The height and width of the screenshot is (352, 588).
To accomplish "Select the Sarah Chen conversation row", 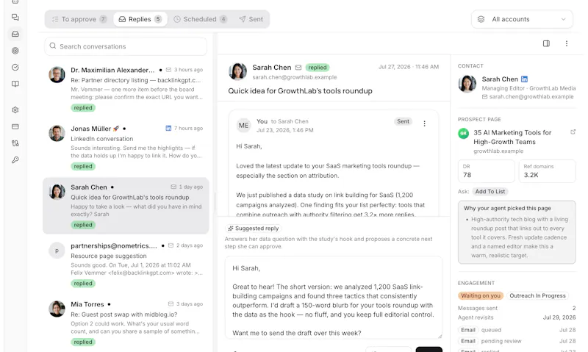I will coord(126,206).
